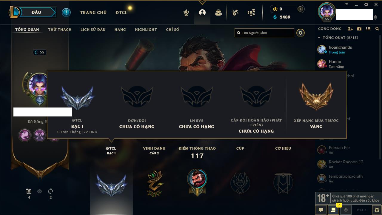Viewport: 382px width, 215px height.
Task: Open the Clash trophy icon in navigation
Action: coord(186,13)
